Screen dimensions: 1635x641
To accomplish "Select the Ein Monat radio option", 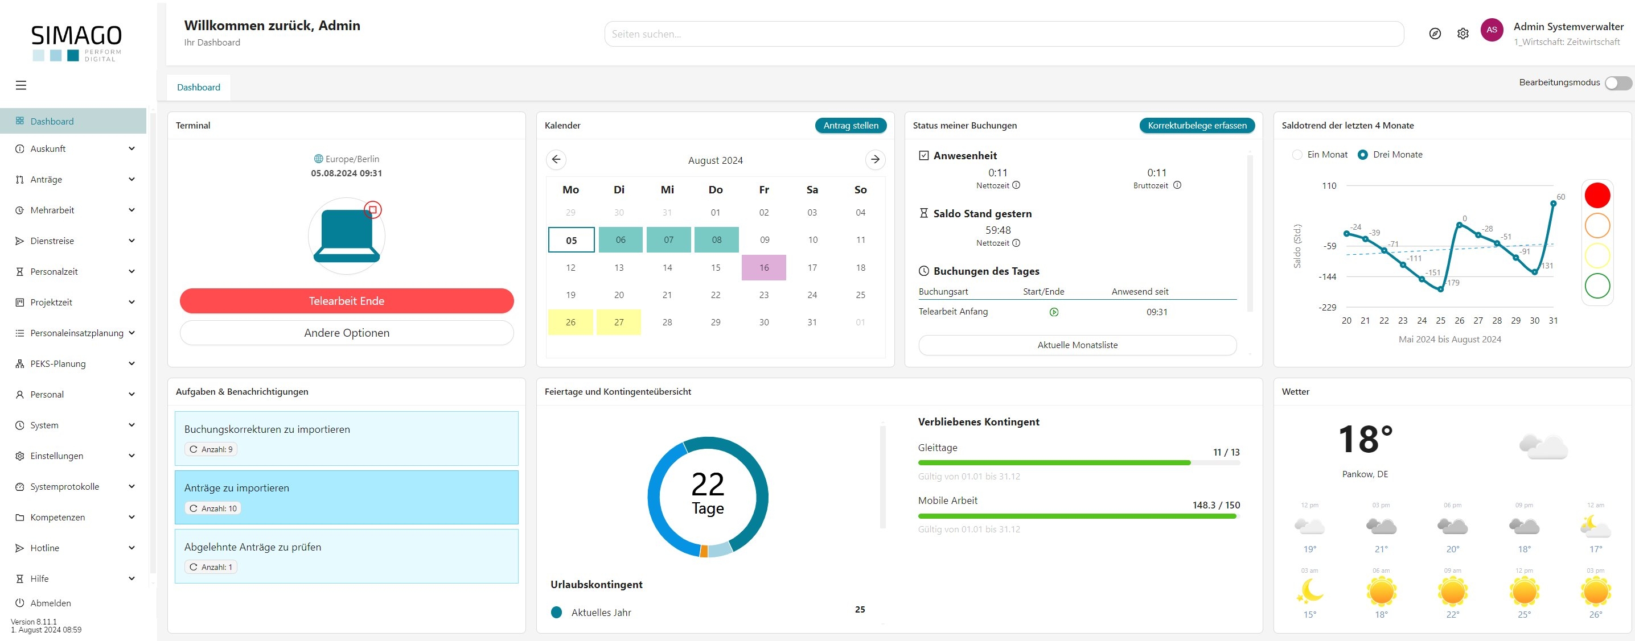I will tap(1297, 155).
